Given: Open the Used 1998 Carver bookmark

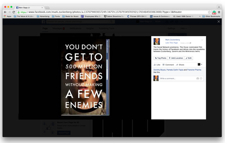Looking at the screenshot, I should click(x=183, y=17).
